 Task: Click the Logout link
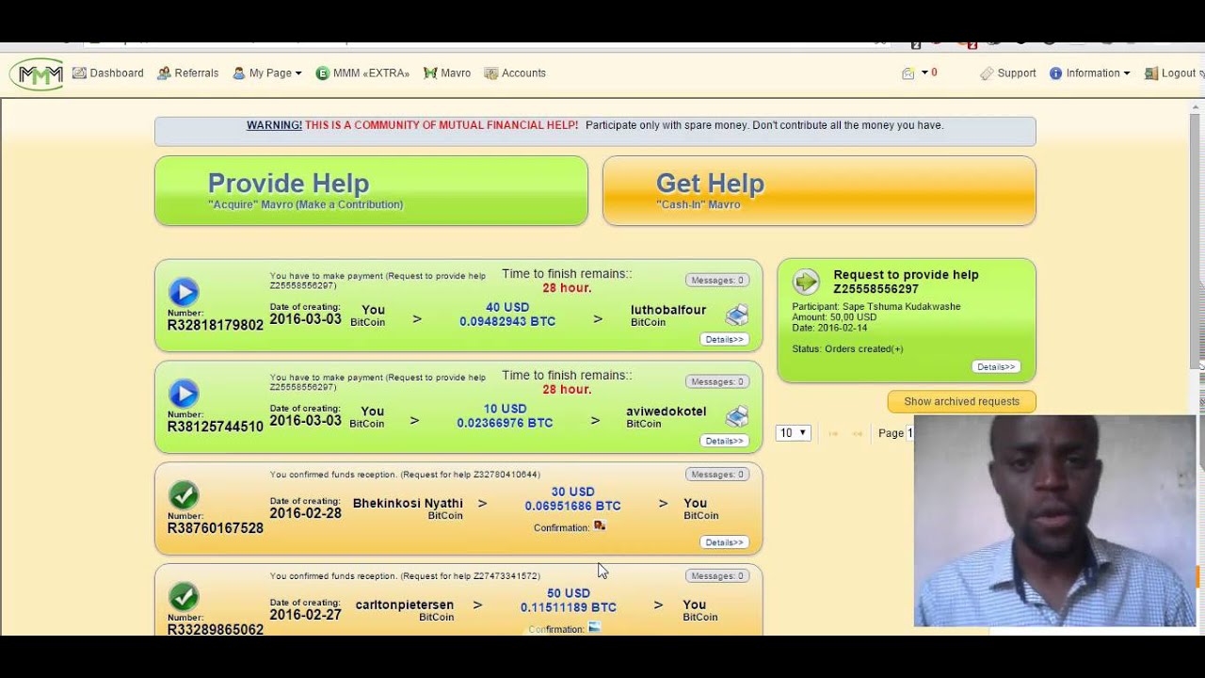[1170, 73]
